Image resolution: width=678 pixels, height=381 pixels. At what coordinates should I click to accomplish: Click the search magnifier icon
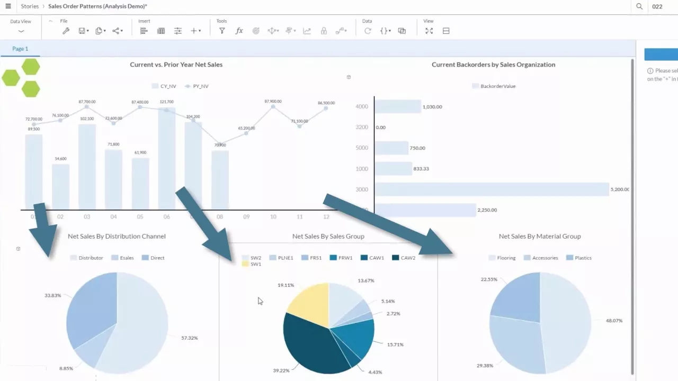point(639,6)
